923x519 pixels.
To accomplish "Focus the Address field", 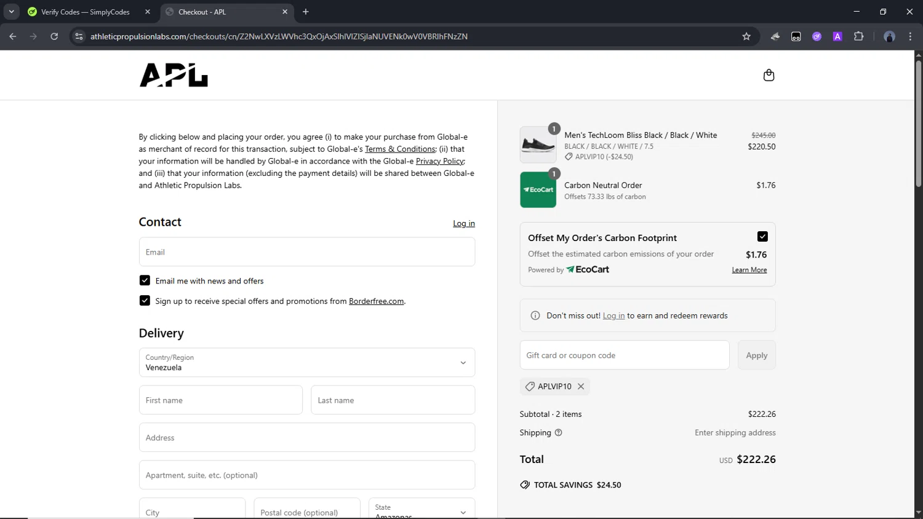I will point(307,437).
